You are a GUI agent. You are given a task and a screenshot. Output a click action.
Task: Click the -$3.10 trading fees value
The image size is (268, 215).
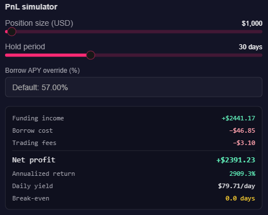244,143
